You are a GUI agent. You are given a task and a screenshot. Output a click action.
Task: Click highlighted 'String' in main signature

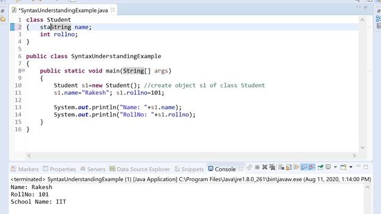[x=133, y=71]
